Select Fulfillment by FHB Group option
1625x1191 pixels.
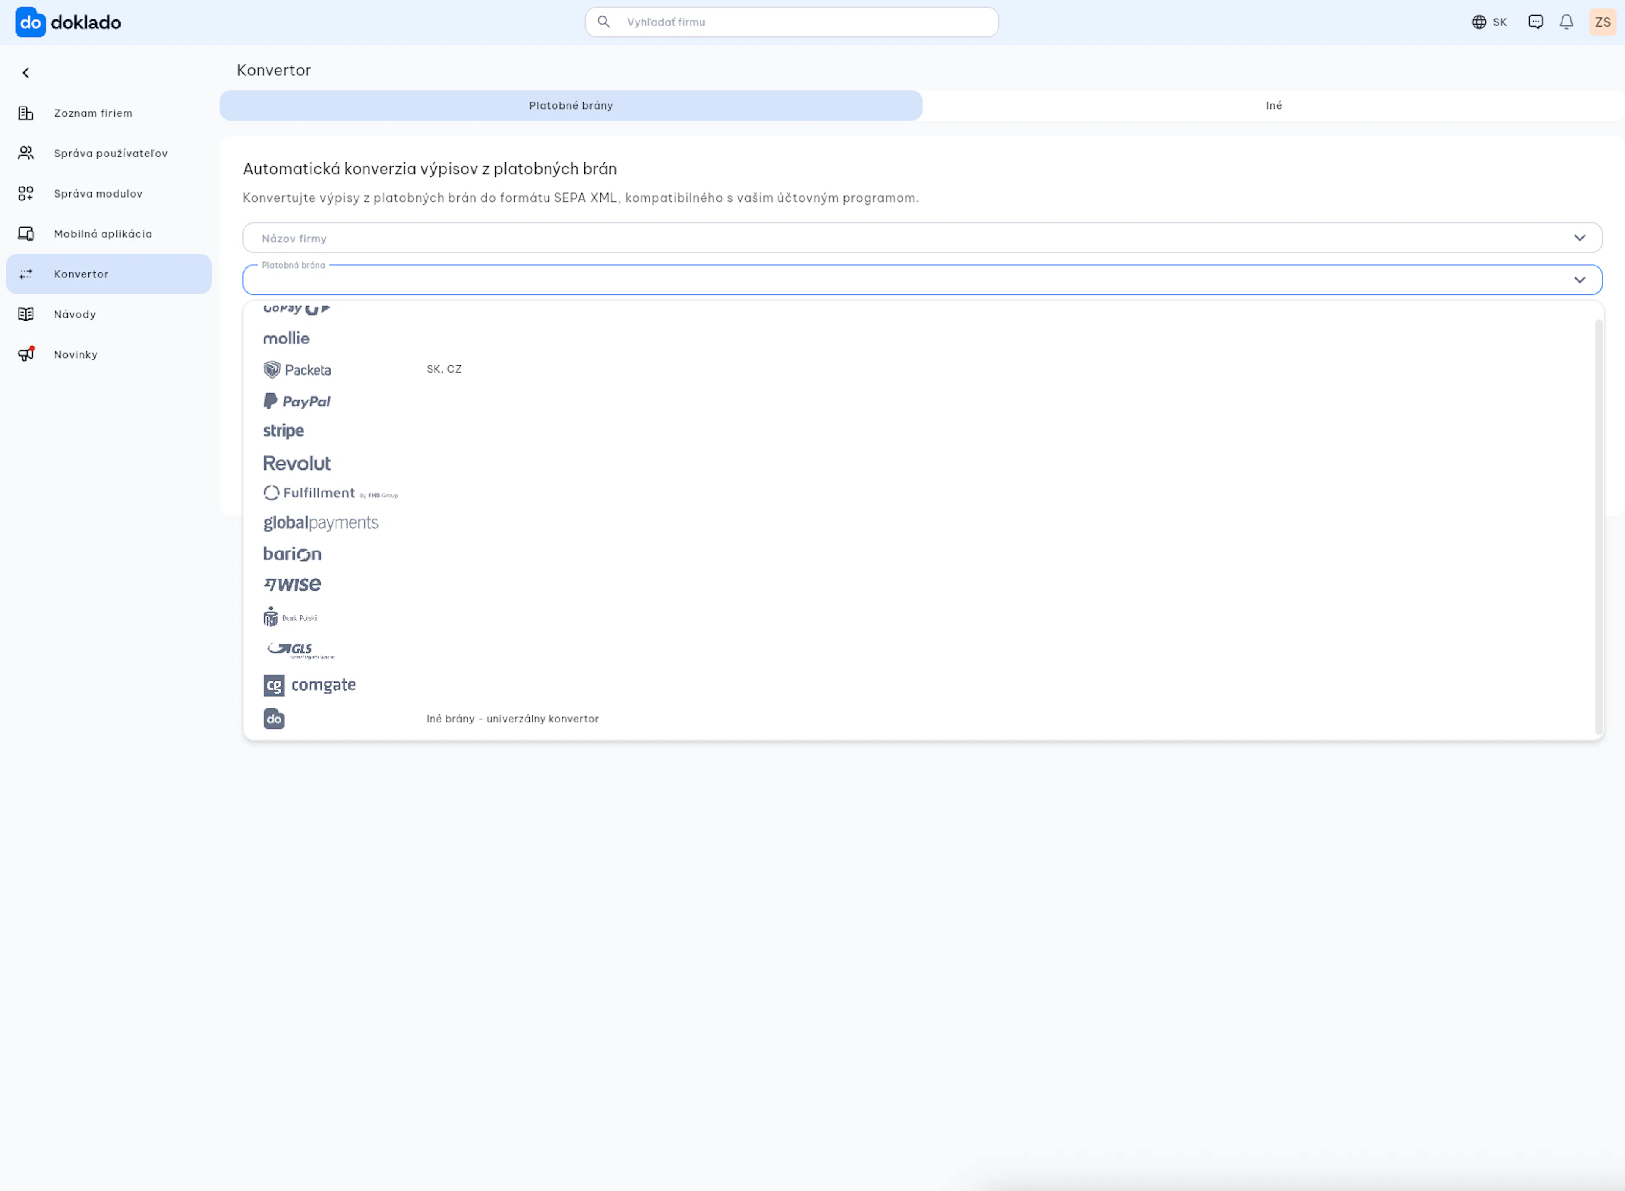click(331, 493)
